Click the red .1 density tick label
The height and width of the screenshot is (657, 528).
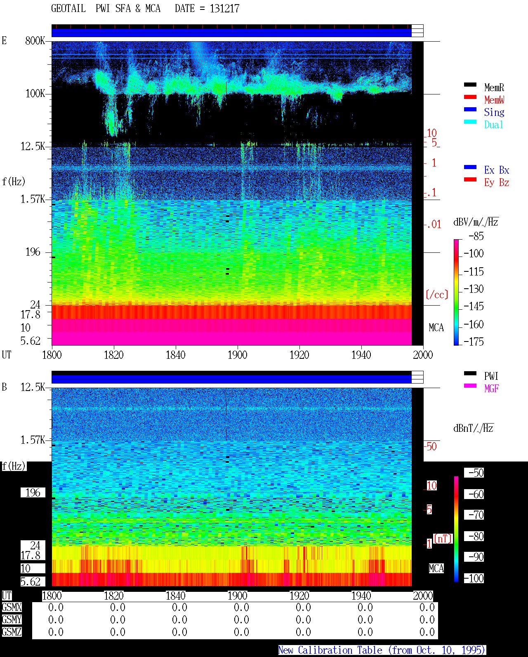pos(431,193)
